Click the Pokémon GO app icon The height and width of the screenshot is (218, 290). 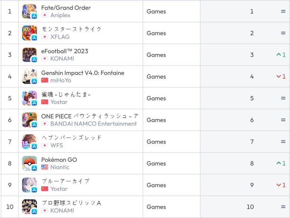29,163
